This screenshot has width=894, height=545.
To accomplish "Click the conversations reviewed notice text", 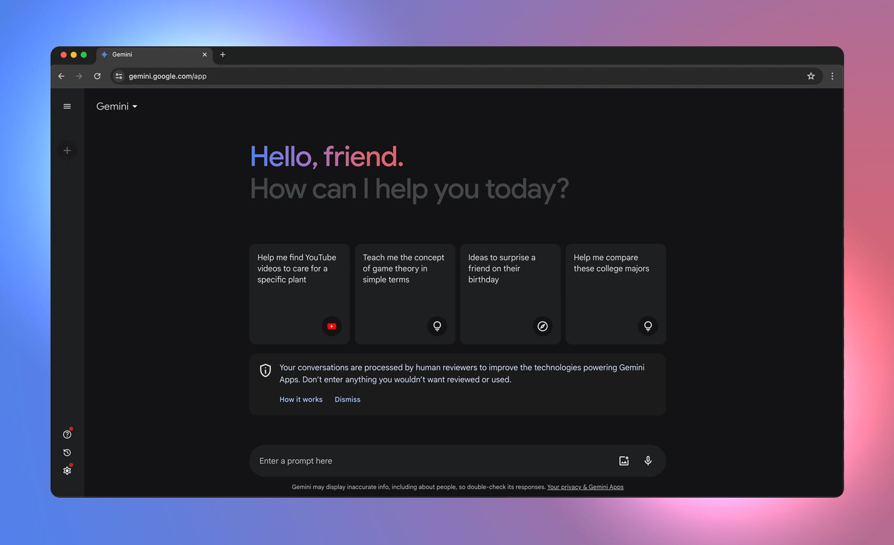I will click(462, 374).
